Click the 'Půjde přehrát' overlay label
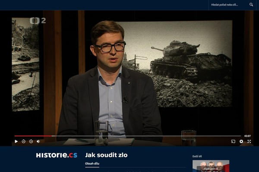 point(211,169)
